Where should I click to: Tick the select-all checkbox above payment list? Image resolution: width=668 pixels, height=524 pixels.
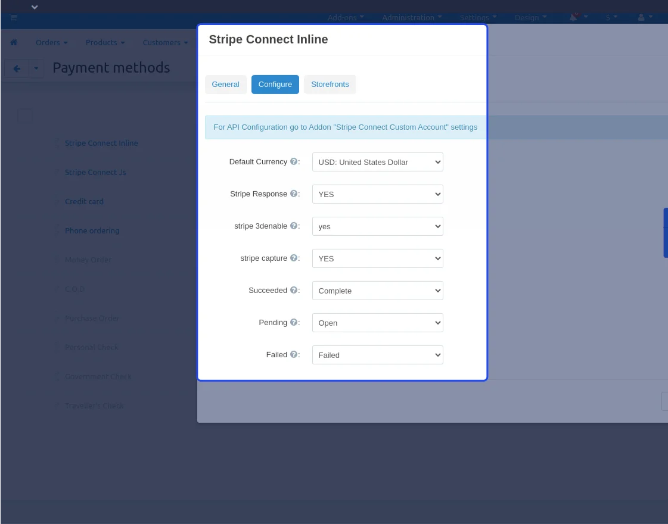coord(24,116)
